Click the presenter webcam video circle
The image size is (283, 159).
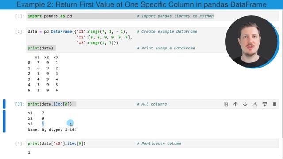[252, 42]
